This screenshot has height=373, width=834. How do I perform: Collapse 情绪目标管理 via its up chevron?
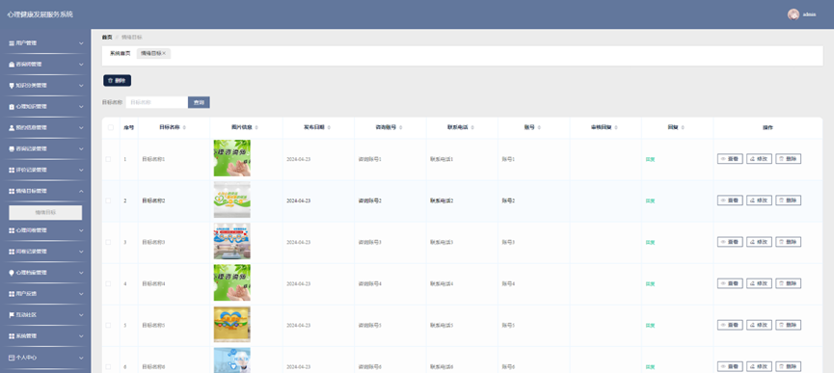coord(81,191)
